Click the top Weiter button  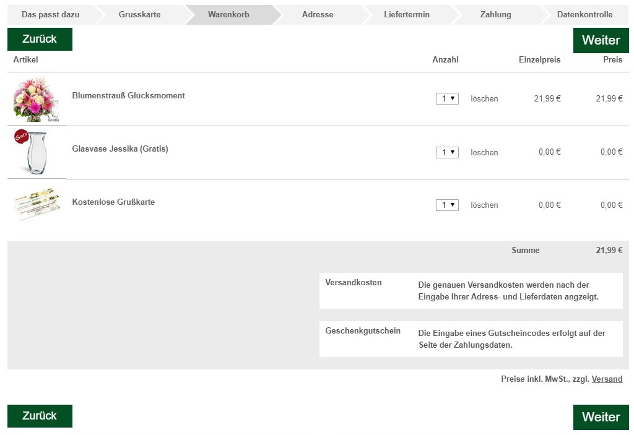tap(601, 40)
